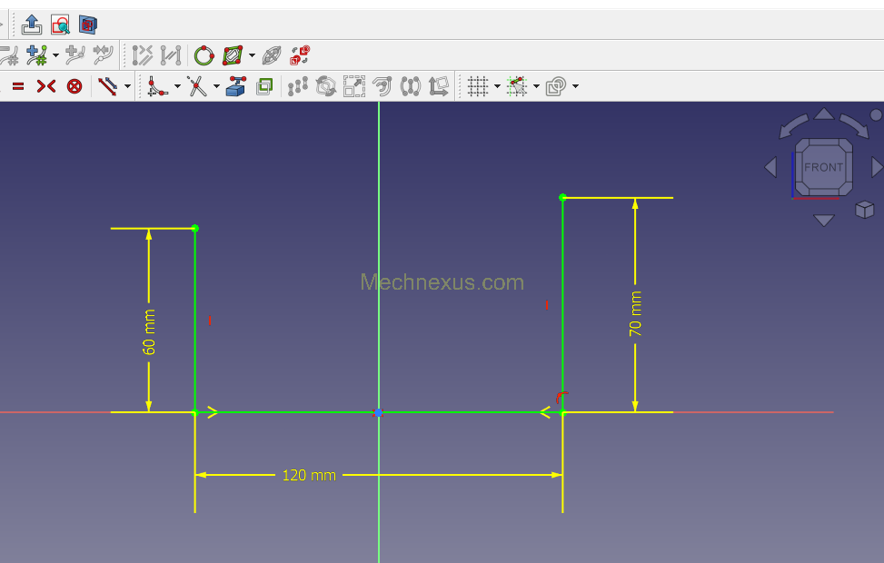
Task: Click the small cube beside the navigation cube
Action: click(x=864, y=210)
